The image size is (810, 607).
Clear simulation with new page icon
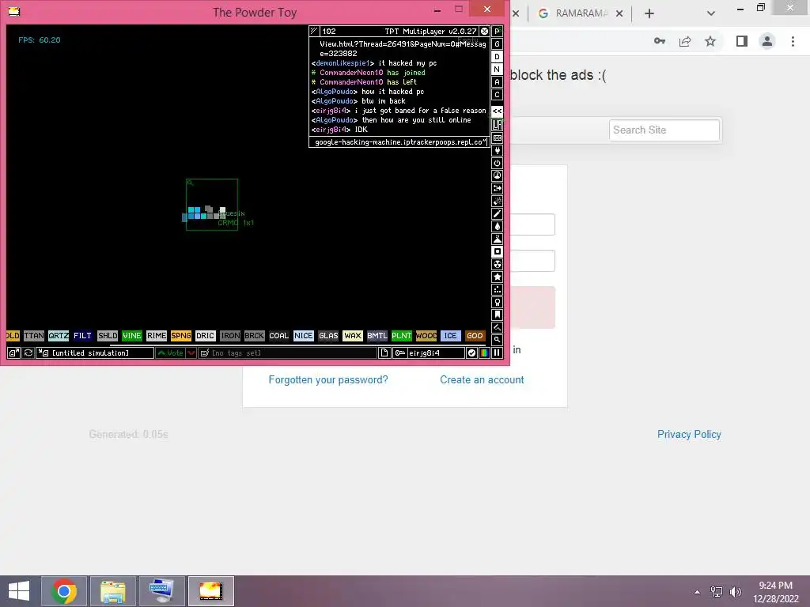coord(384,353)
